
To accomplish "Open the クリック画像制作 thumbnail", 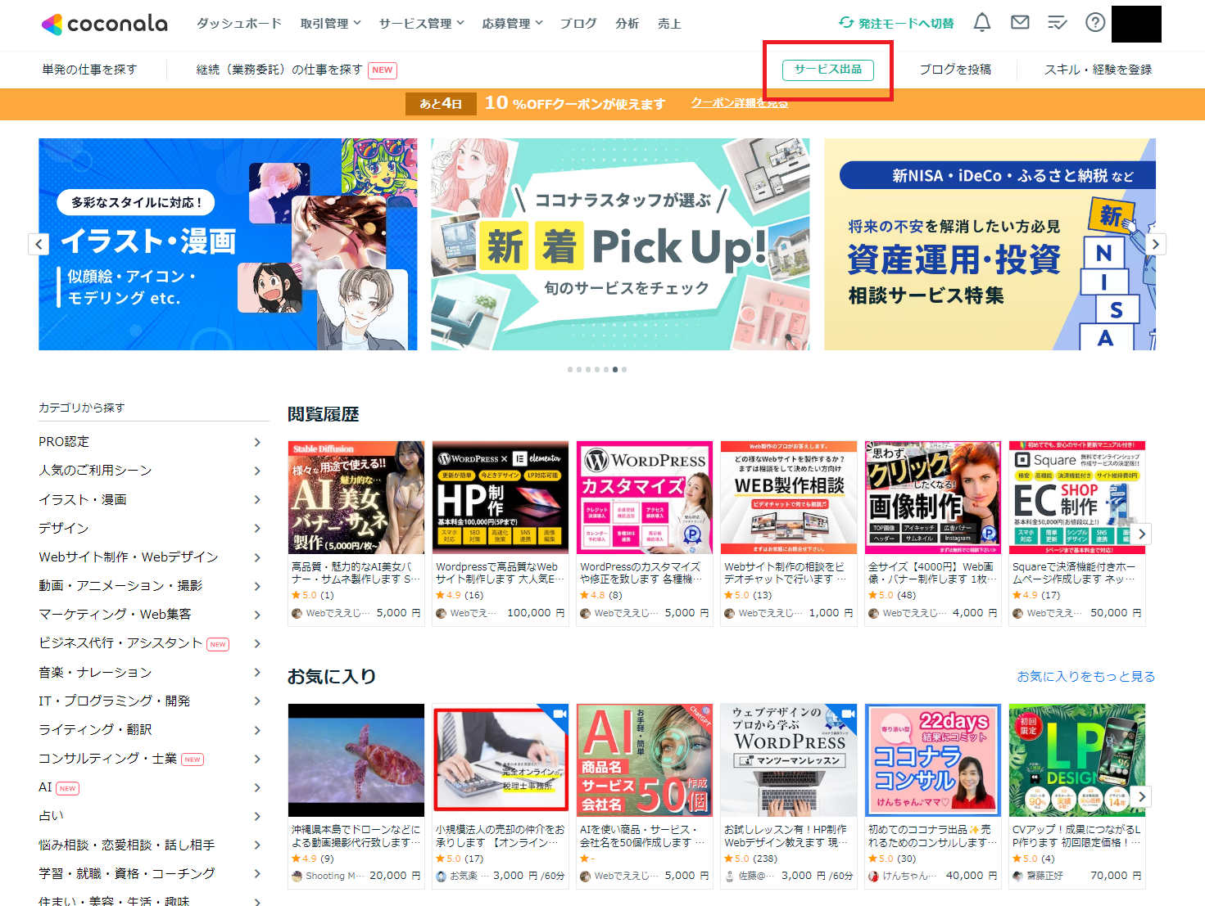I will click(933, 498).
